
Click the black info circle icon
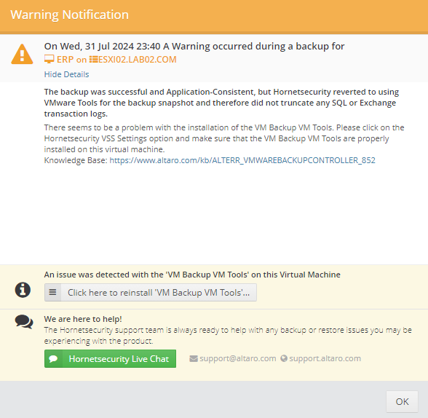point(23,290)
